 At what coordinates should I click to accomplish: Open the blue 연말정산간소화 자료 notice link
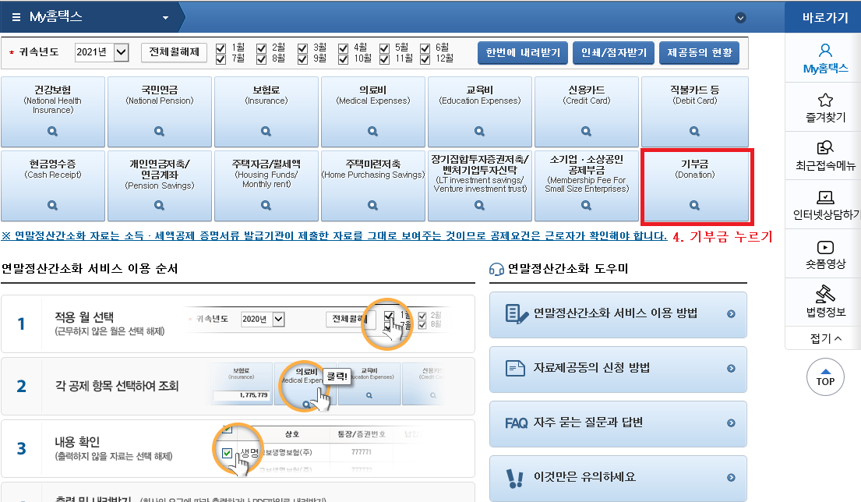(333, 235)
